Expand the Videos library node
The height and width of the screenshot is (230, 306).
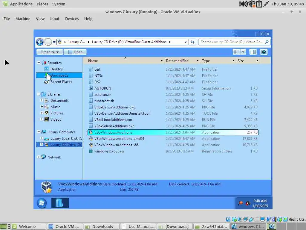42,119
